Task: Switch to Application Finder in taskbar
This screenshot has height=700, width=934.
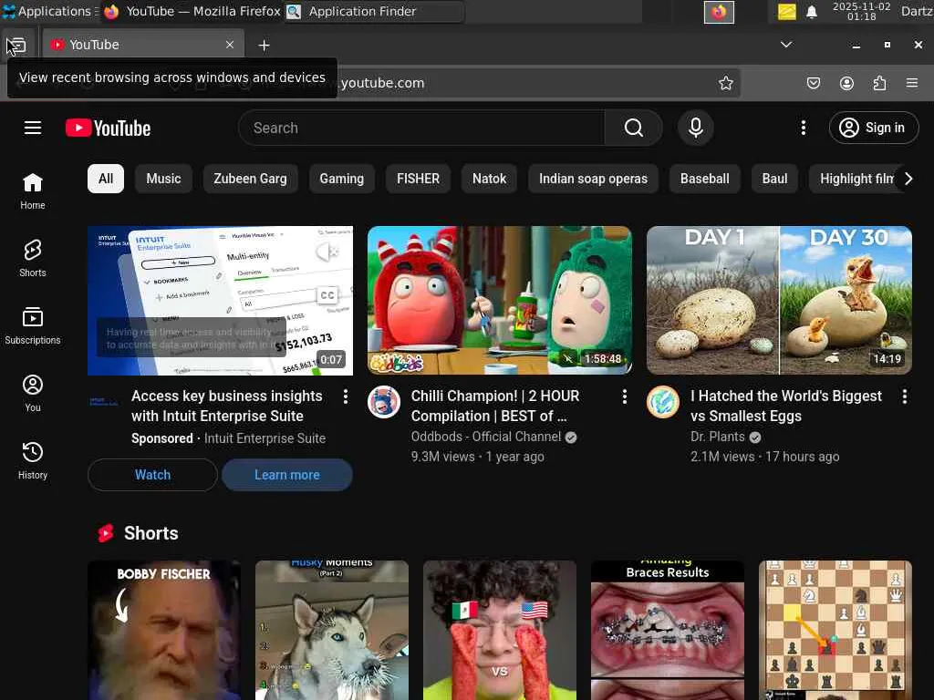Action: [374, 11]
